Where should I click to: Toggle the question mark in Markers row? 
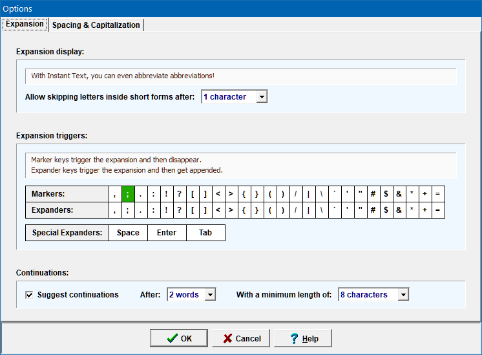coord(180,194)
